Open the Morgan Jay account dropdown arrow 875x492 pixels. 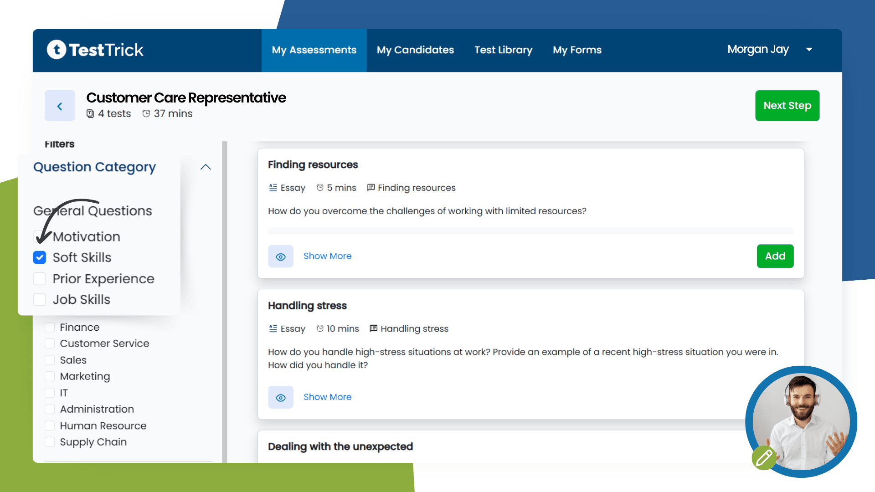tap(809, 50)
